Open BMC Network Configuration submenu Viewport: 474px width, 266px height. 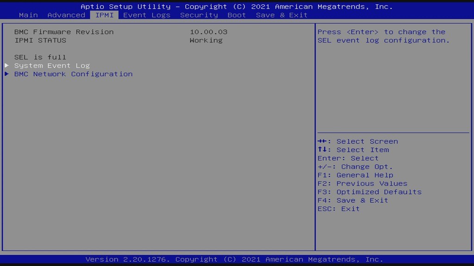pyautogui.click(x=74, y=74)
